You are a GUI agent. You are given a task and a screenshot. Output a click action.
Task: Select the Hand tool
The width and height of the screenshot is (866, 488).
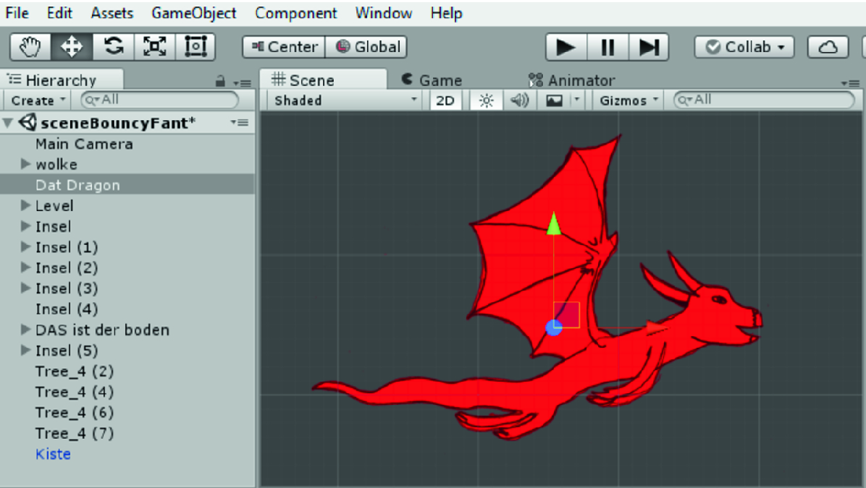click(x=30, y=47)
